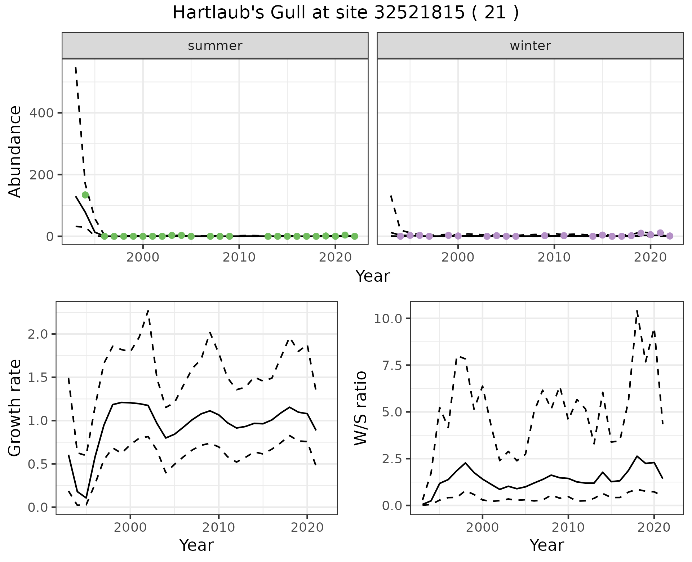
Task: Click the summer facet header strip
Action: [215, 46]
